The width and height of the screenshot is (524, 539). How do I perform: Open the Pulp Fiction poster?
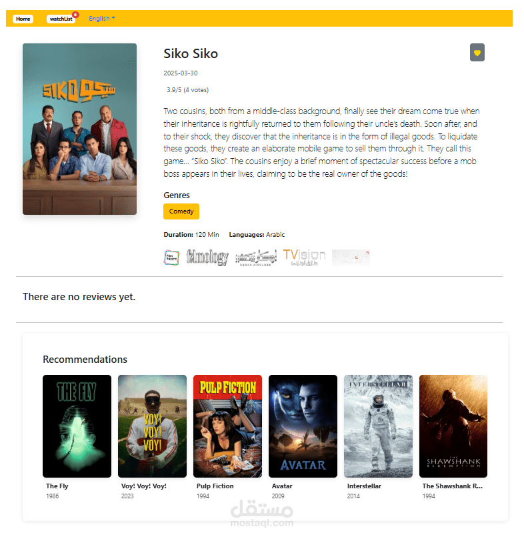[x=227, y=426]
